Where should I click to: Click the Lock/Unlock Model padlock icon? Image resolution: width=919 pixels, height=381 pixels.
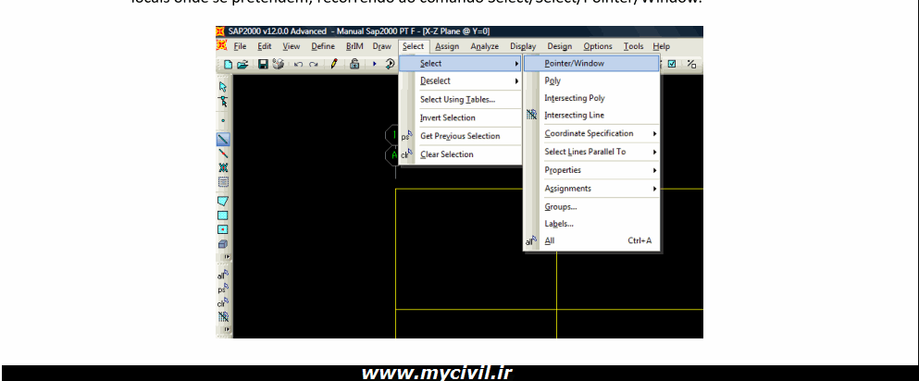[x=354, y=65]
